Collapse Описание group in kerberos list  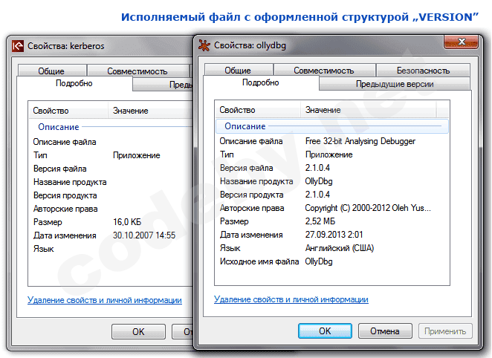(111, 127)
